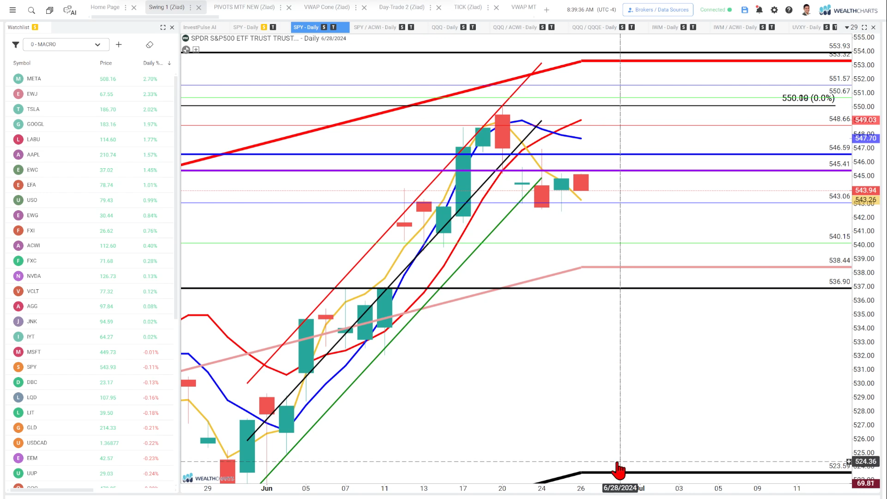
Task: Open the duplicate windows icon
Action: coord(49,10)
